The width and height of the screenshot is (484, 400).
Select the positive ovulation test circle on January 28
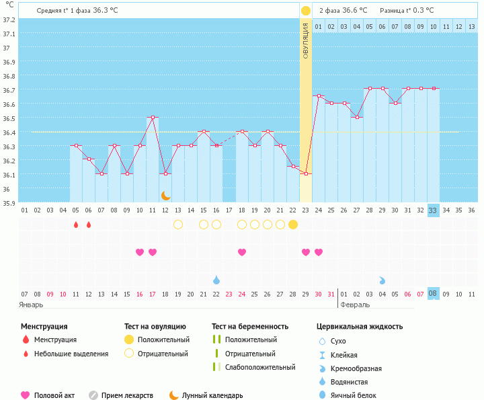point(293,225)
